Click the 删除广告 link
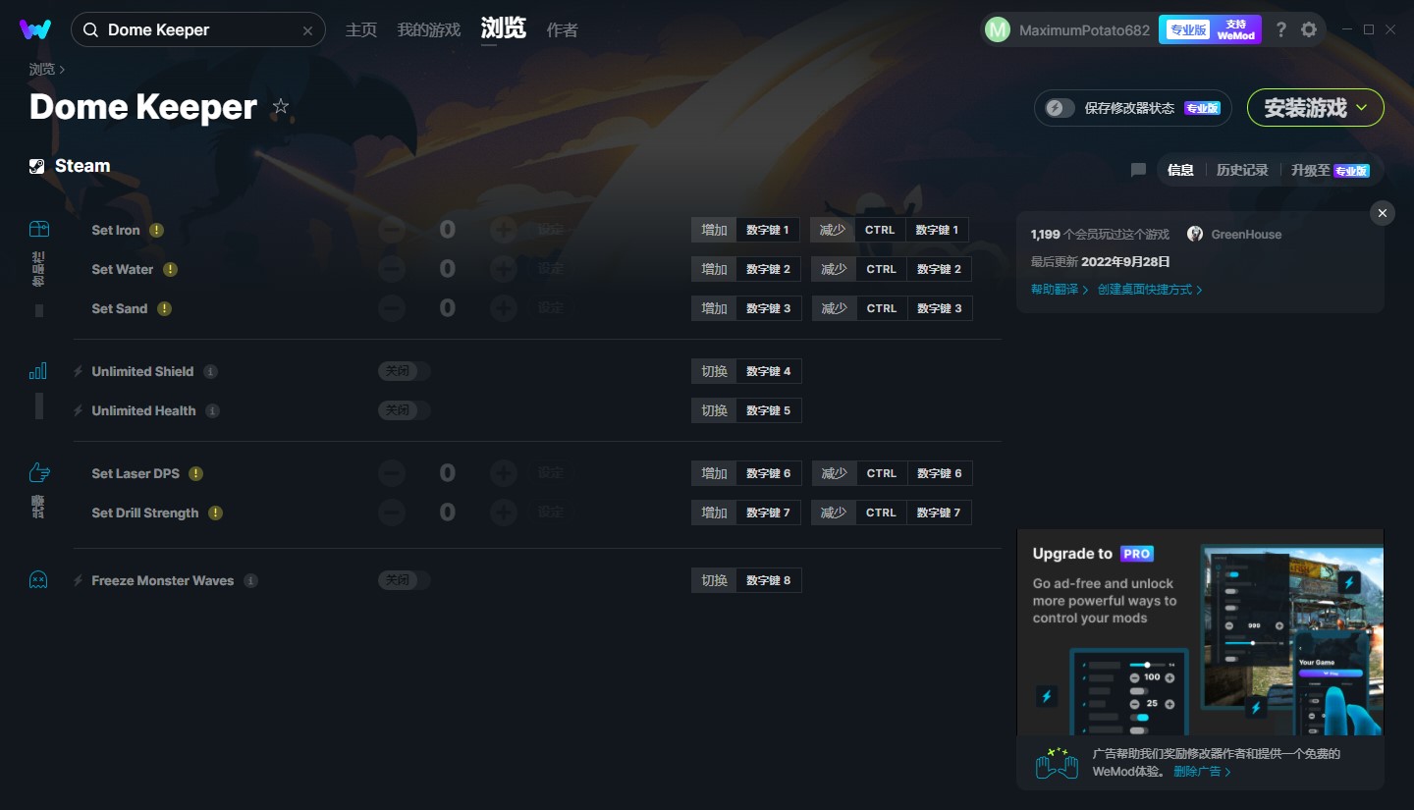This screenshot has width=1414, height=810. [x=1202, y=771]
